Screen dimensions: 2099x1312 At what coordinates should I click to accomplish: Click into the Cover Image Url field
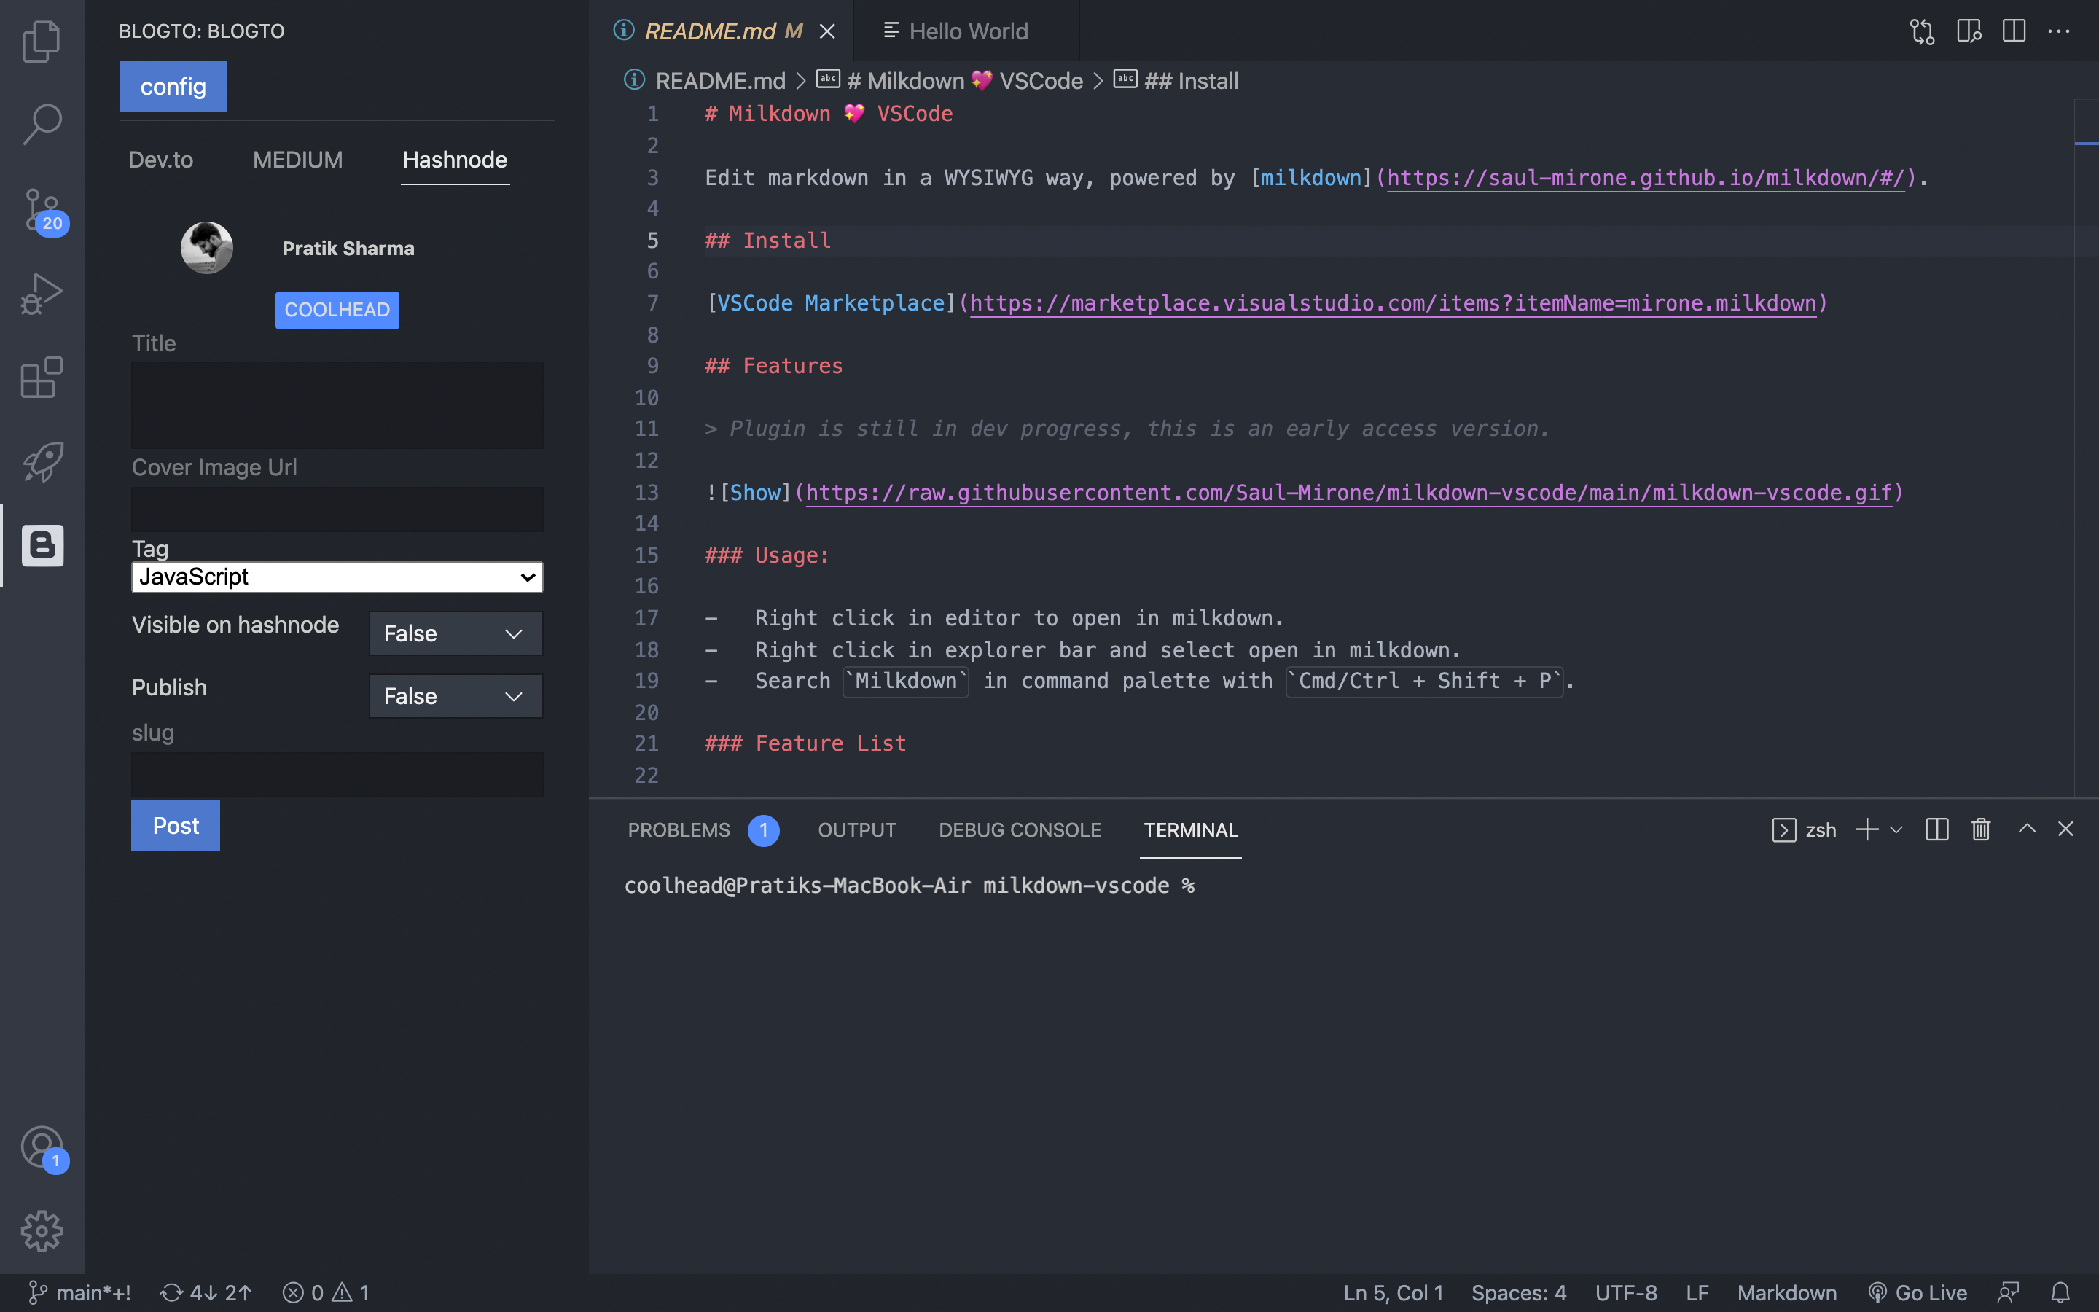pyautogui.click(x=337, y=509)
